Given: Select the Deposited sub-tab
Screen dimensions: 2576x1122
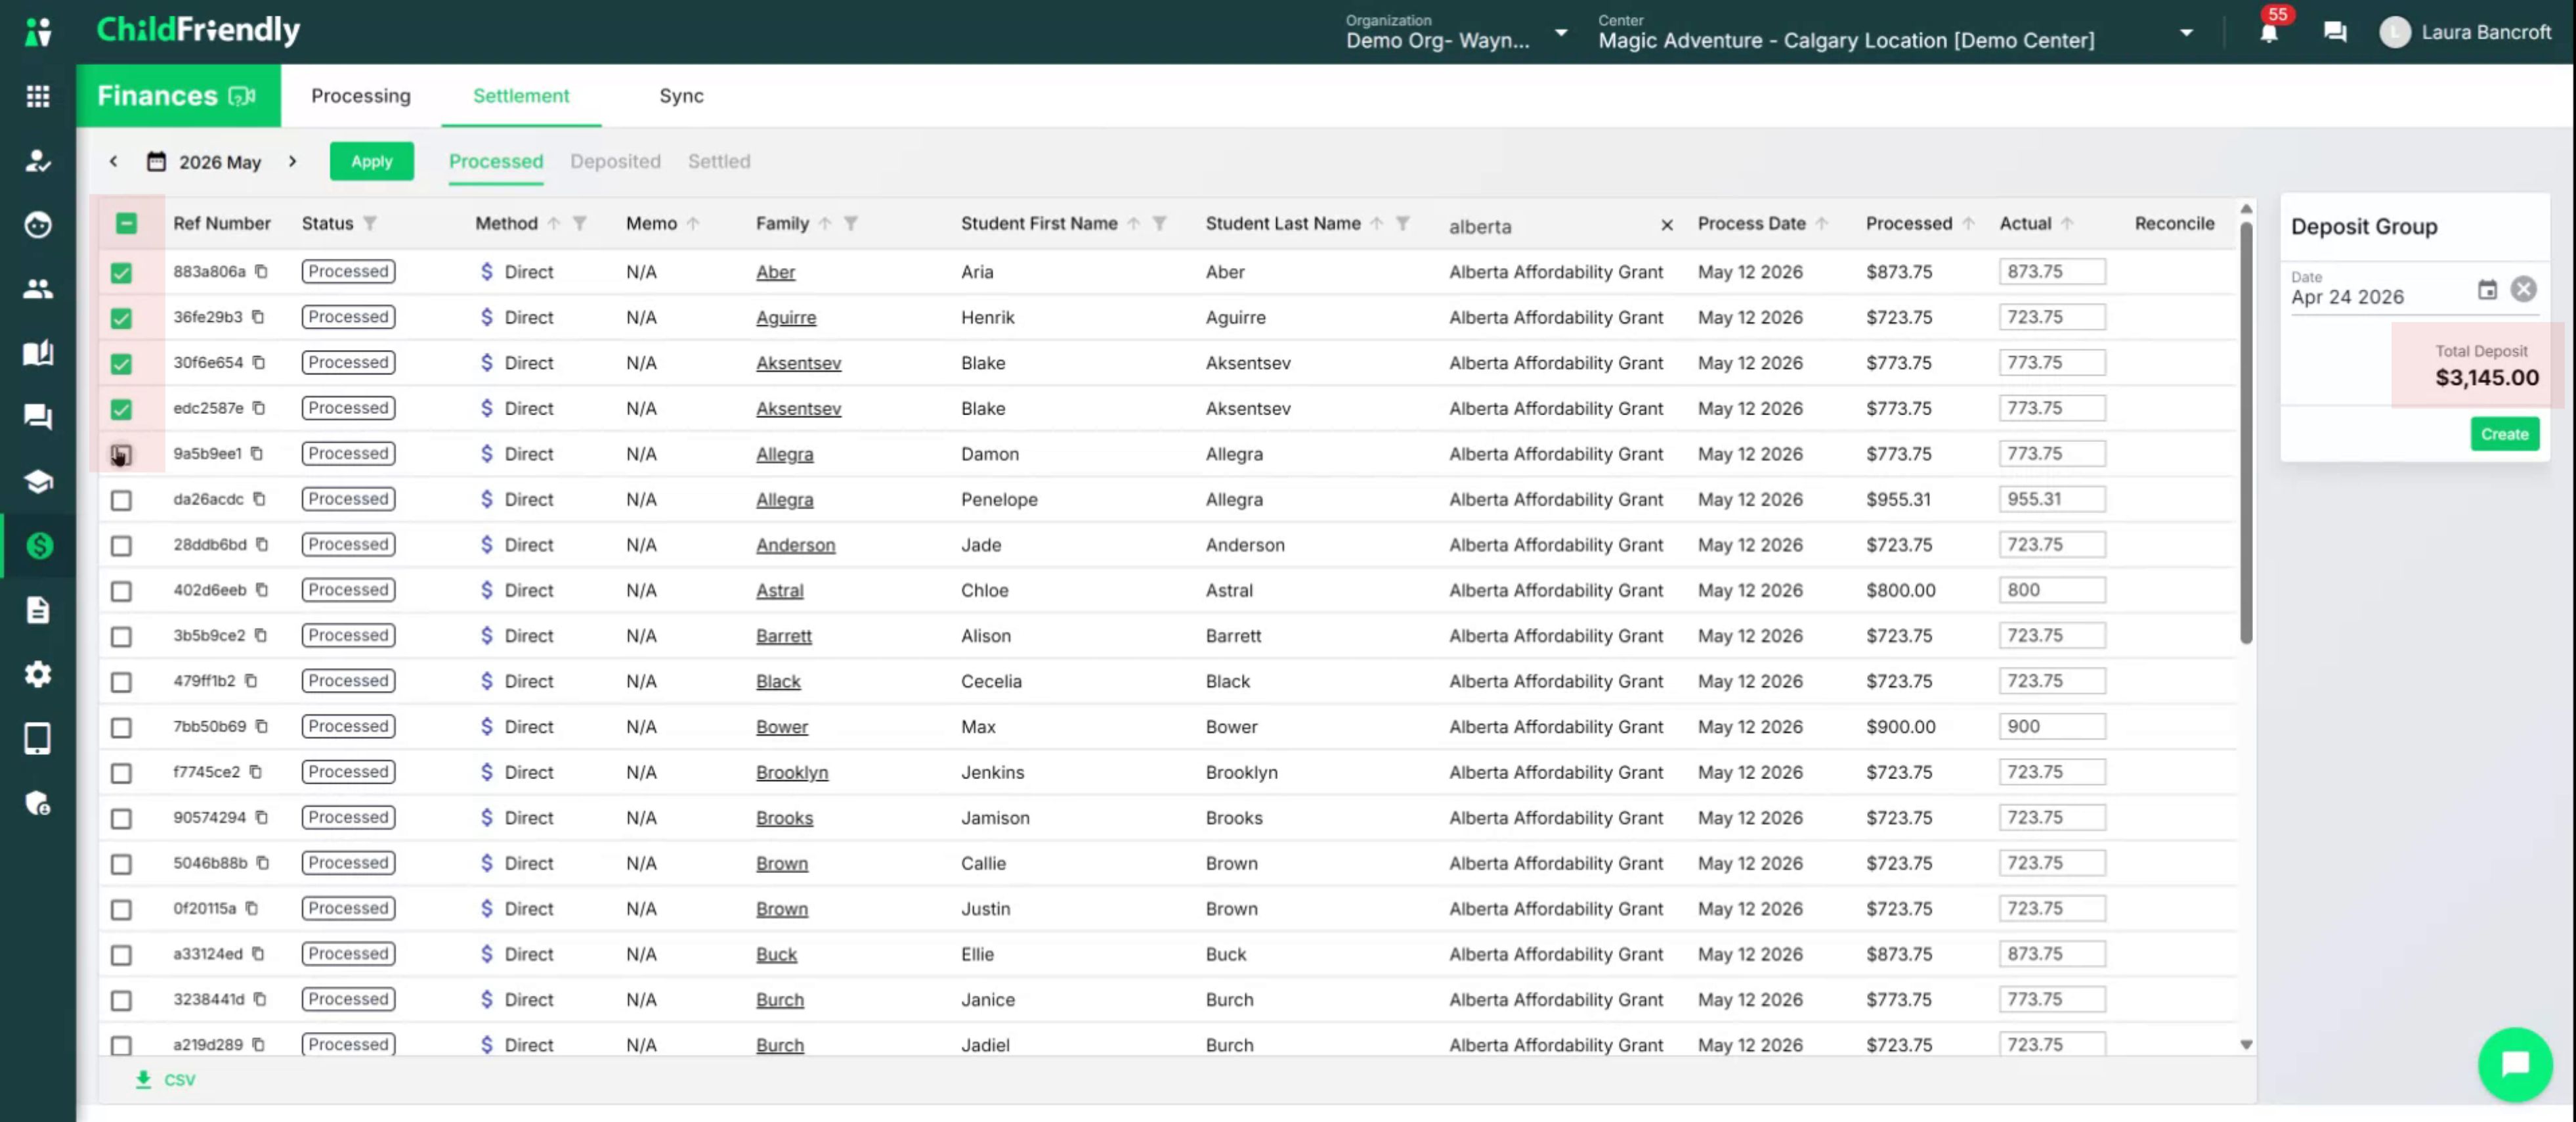Looking at the screenshot, I should (615, 161).
